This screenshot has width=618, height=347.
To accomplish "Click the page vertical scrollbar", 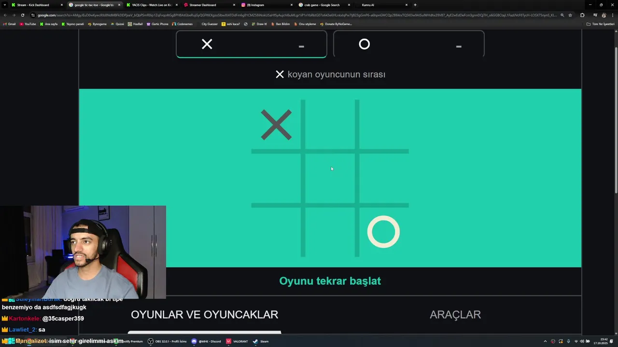I will 616,120.
